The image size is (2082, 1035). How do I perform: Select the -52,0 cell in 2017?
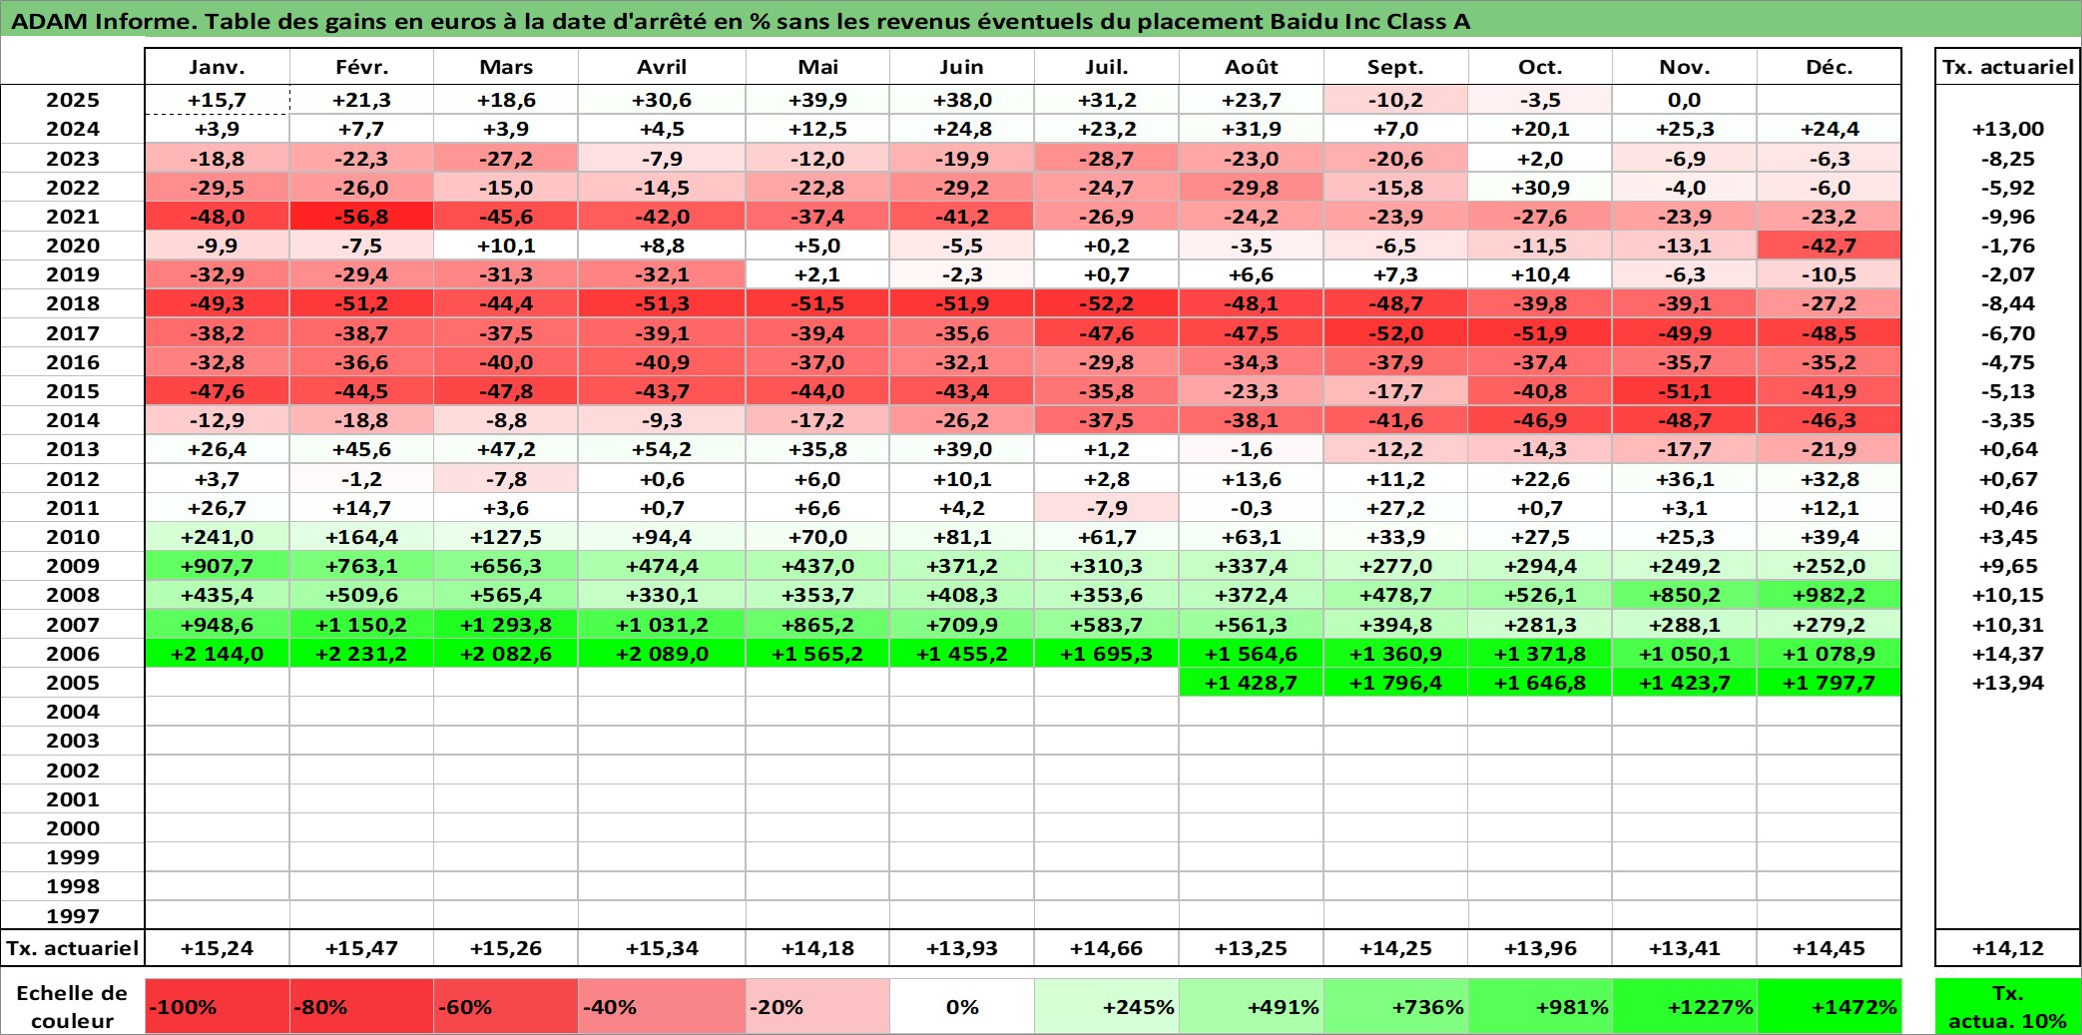[x=1395, y=333]
